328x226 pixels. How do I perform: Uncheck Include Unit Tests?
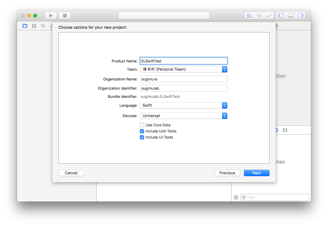(142, 131)
